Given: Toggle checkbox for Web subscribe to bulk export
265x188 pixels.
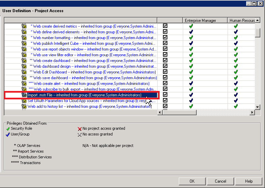Looking at the screenshot, I should [x=165, y=89].
